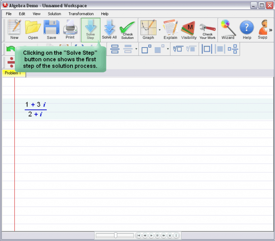Click the demo playback progress slider
The image size is (275, 241).
click(115, 235)
